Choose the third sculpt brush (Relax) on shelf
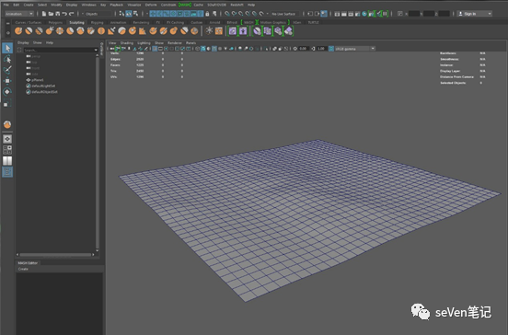 [x=40, y=31]
